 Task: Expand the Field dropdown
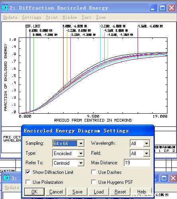click(x=146, y=153)
